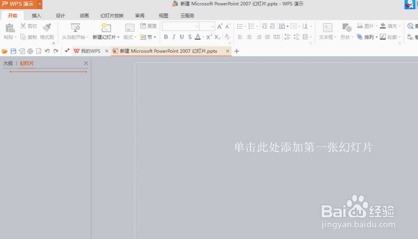Image resolution: width=418 pixels, height=239 pixels.
Task: Open the Layout (版式) icon
Action: point(130,28)
